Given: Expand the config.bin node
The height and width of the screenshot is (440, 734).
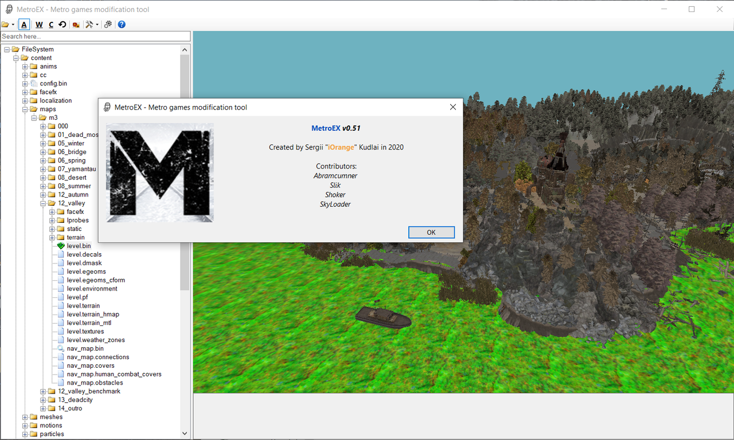Looking at the screenshot, I should 25,84.
